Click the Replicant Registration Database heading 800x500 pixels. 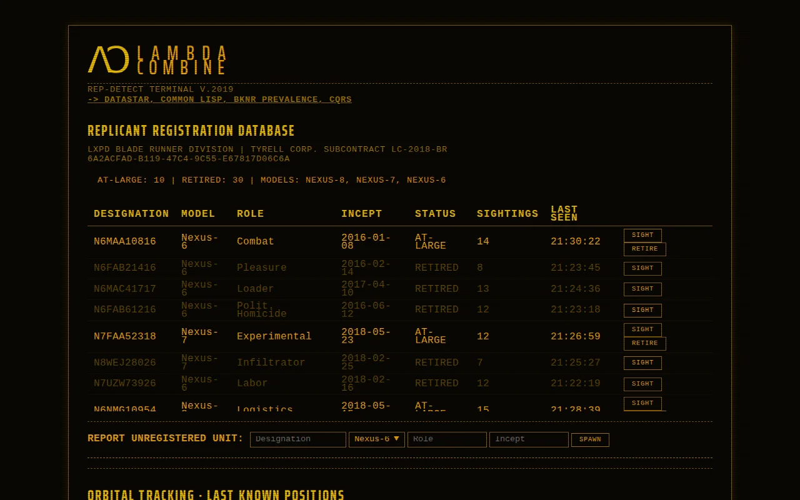coord(191,131)
